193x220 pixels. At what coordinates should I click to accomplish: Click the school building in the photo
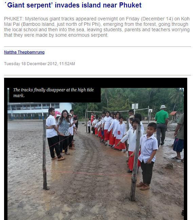pos(40,111)
